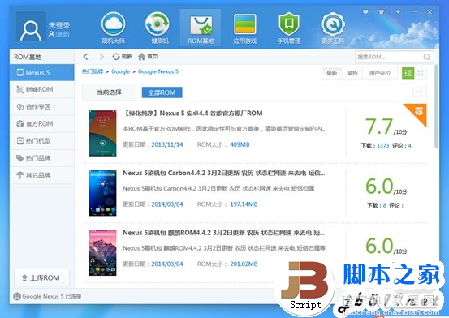Go back with the left arrow

pyautogui.click(x=85, y=57)
